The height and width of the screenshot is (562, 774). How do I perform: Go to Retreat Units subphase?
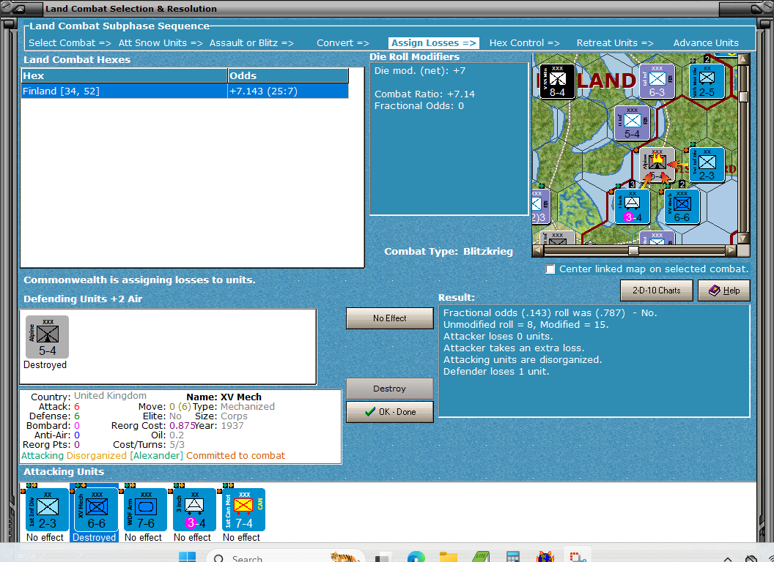tap(615, 43)
